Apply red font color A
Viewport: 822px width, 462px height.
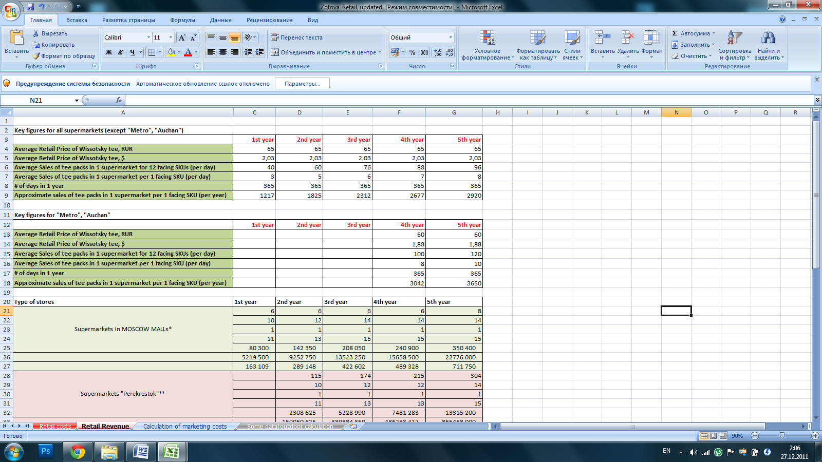pos(188,52)
